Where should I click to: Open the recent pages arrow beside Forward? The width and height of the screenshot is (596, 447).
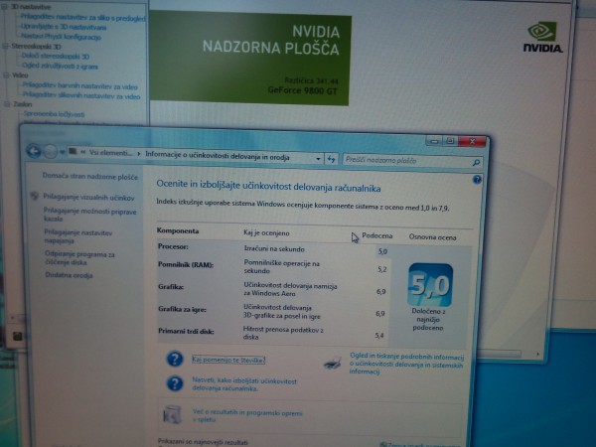click(x=62, y=152)
